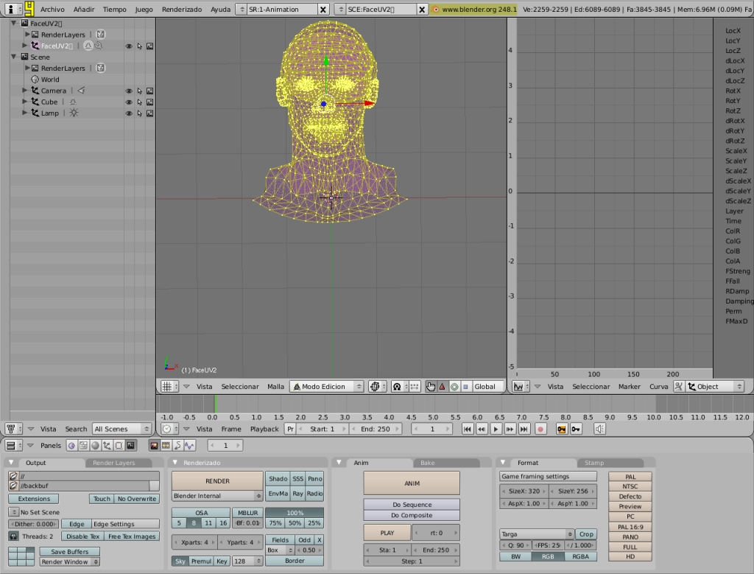Open the Modo Edicion mode dropdown
This screenshot has width=754, height=574.
coord(327,387)
